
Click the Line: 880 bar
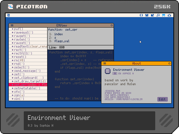tap(80, 47)
